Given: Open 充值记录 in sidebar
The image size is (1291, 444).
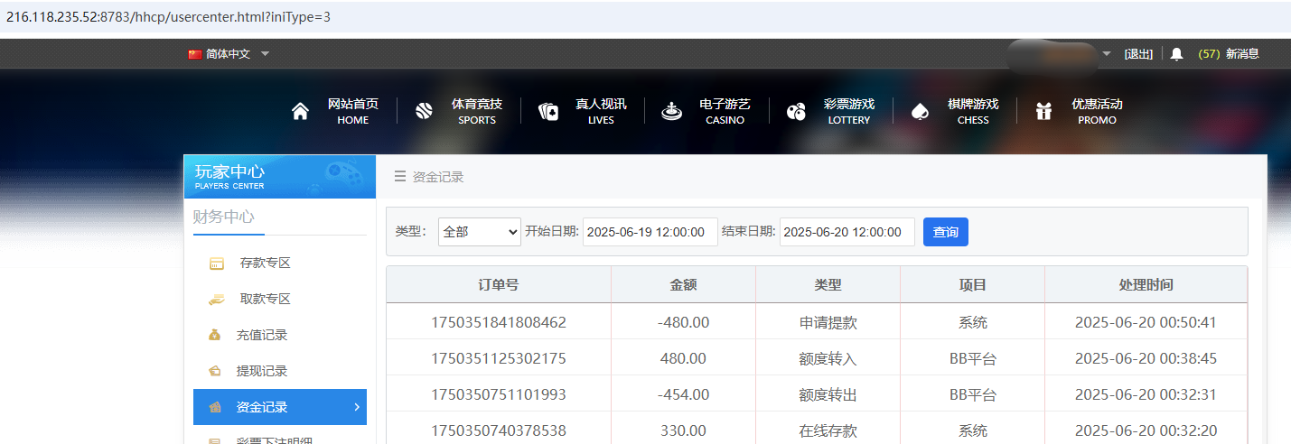Looking at the screenshot, I should tap(262, 335).
